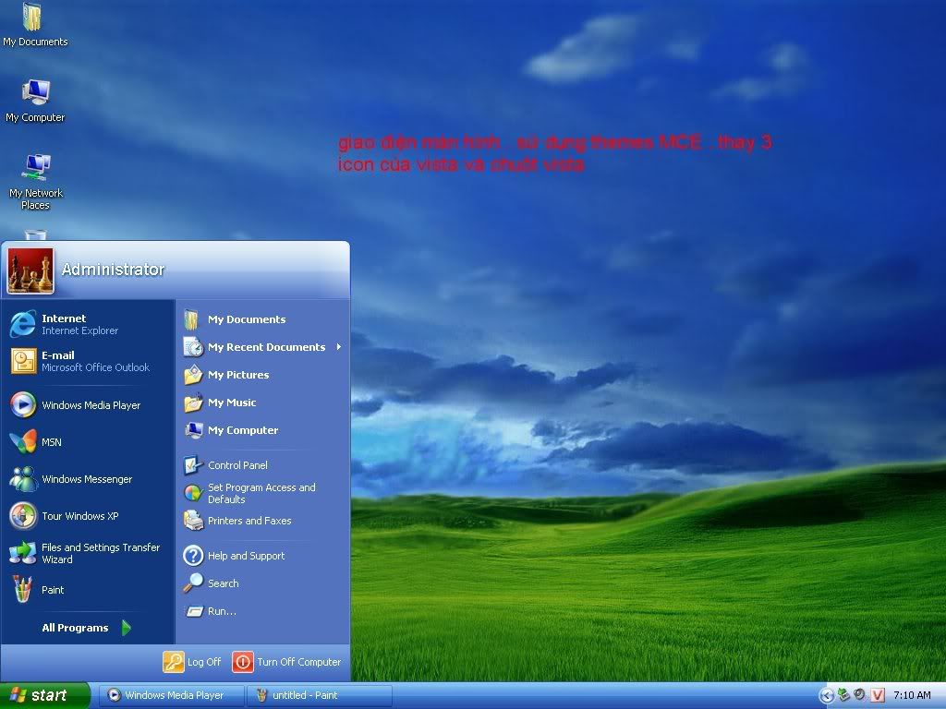Click the Administrator chess user picture
Screen dimensions: 946x709
[30, 270]
